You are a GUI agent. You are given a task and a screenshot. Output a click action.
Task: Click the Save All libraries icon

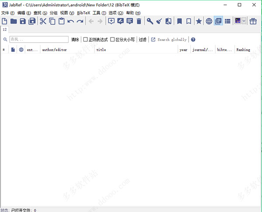[32, 21]
